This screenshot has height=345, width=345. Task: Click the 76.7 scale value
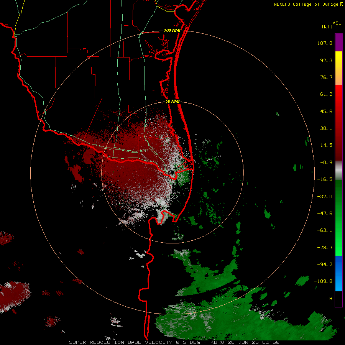pos(326,77)
